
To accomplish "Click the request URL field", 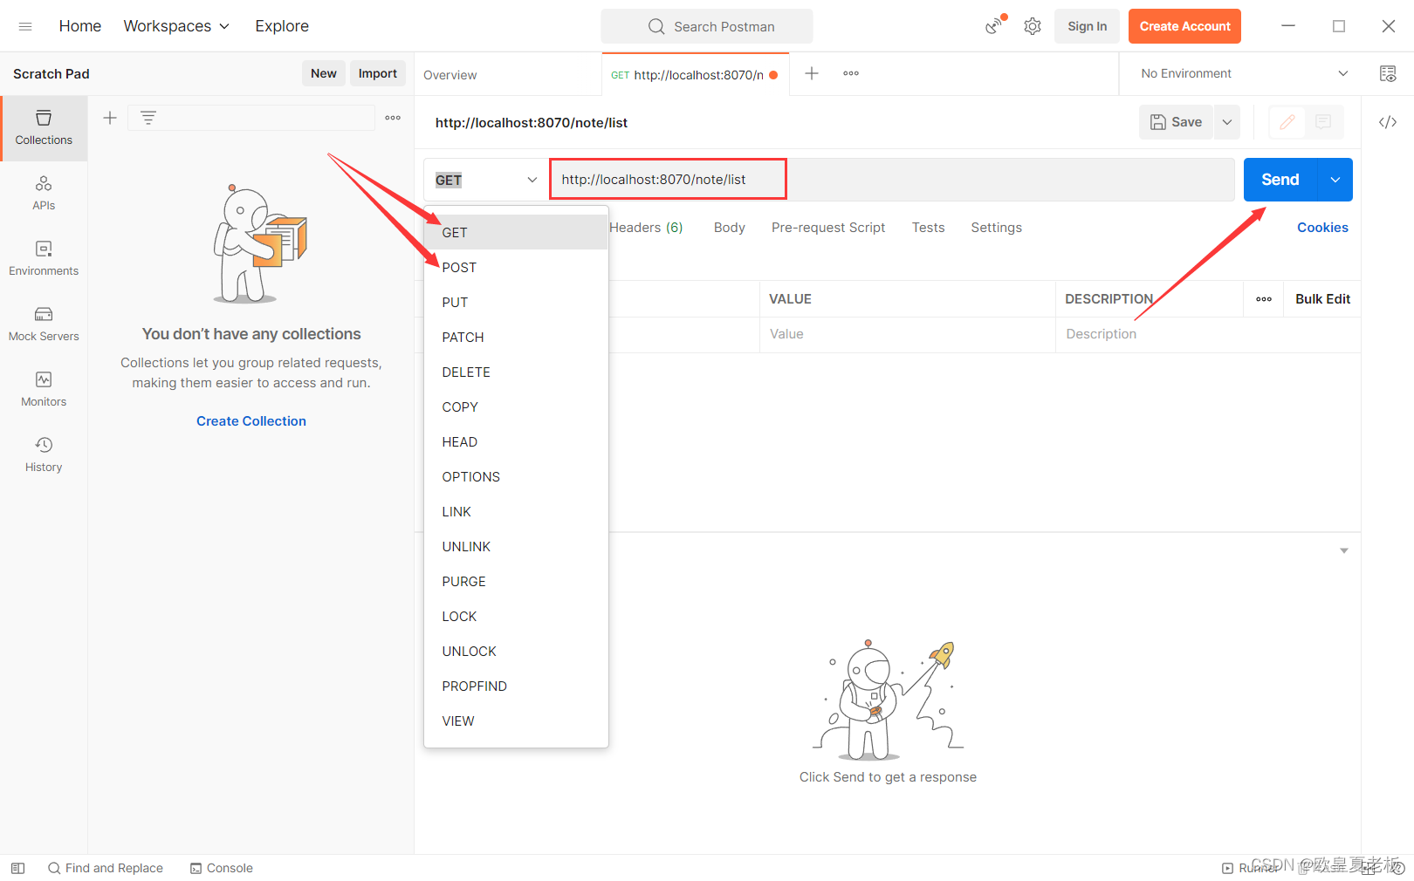I will click(892, 180).
